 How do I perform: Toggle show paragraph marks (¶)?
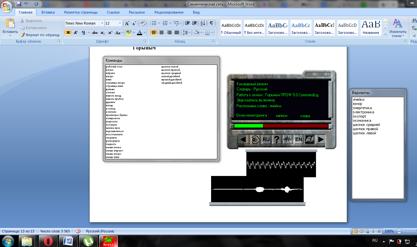(211, 23)
